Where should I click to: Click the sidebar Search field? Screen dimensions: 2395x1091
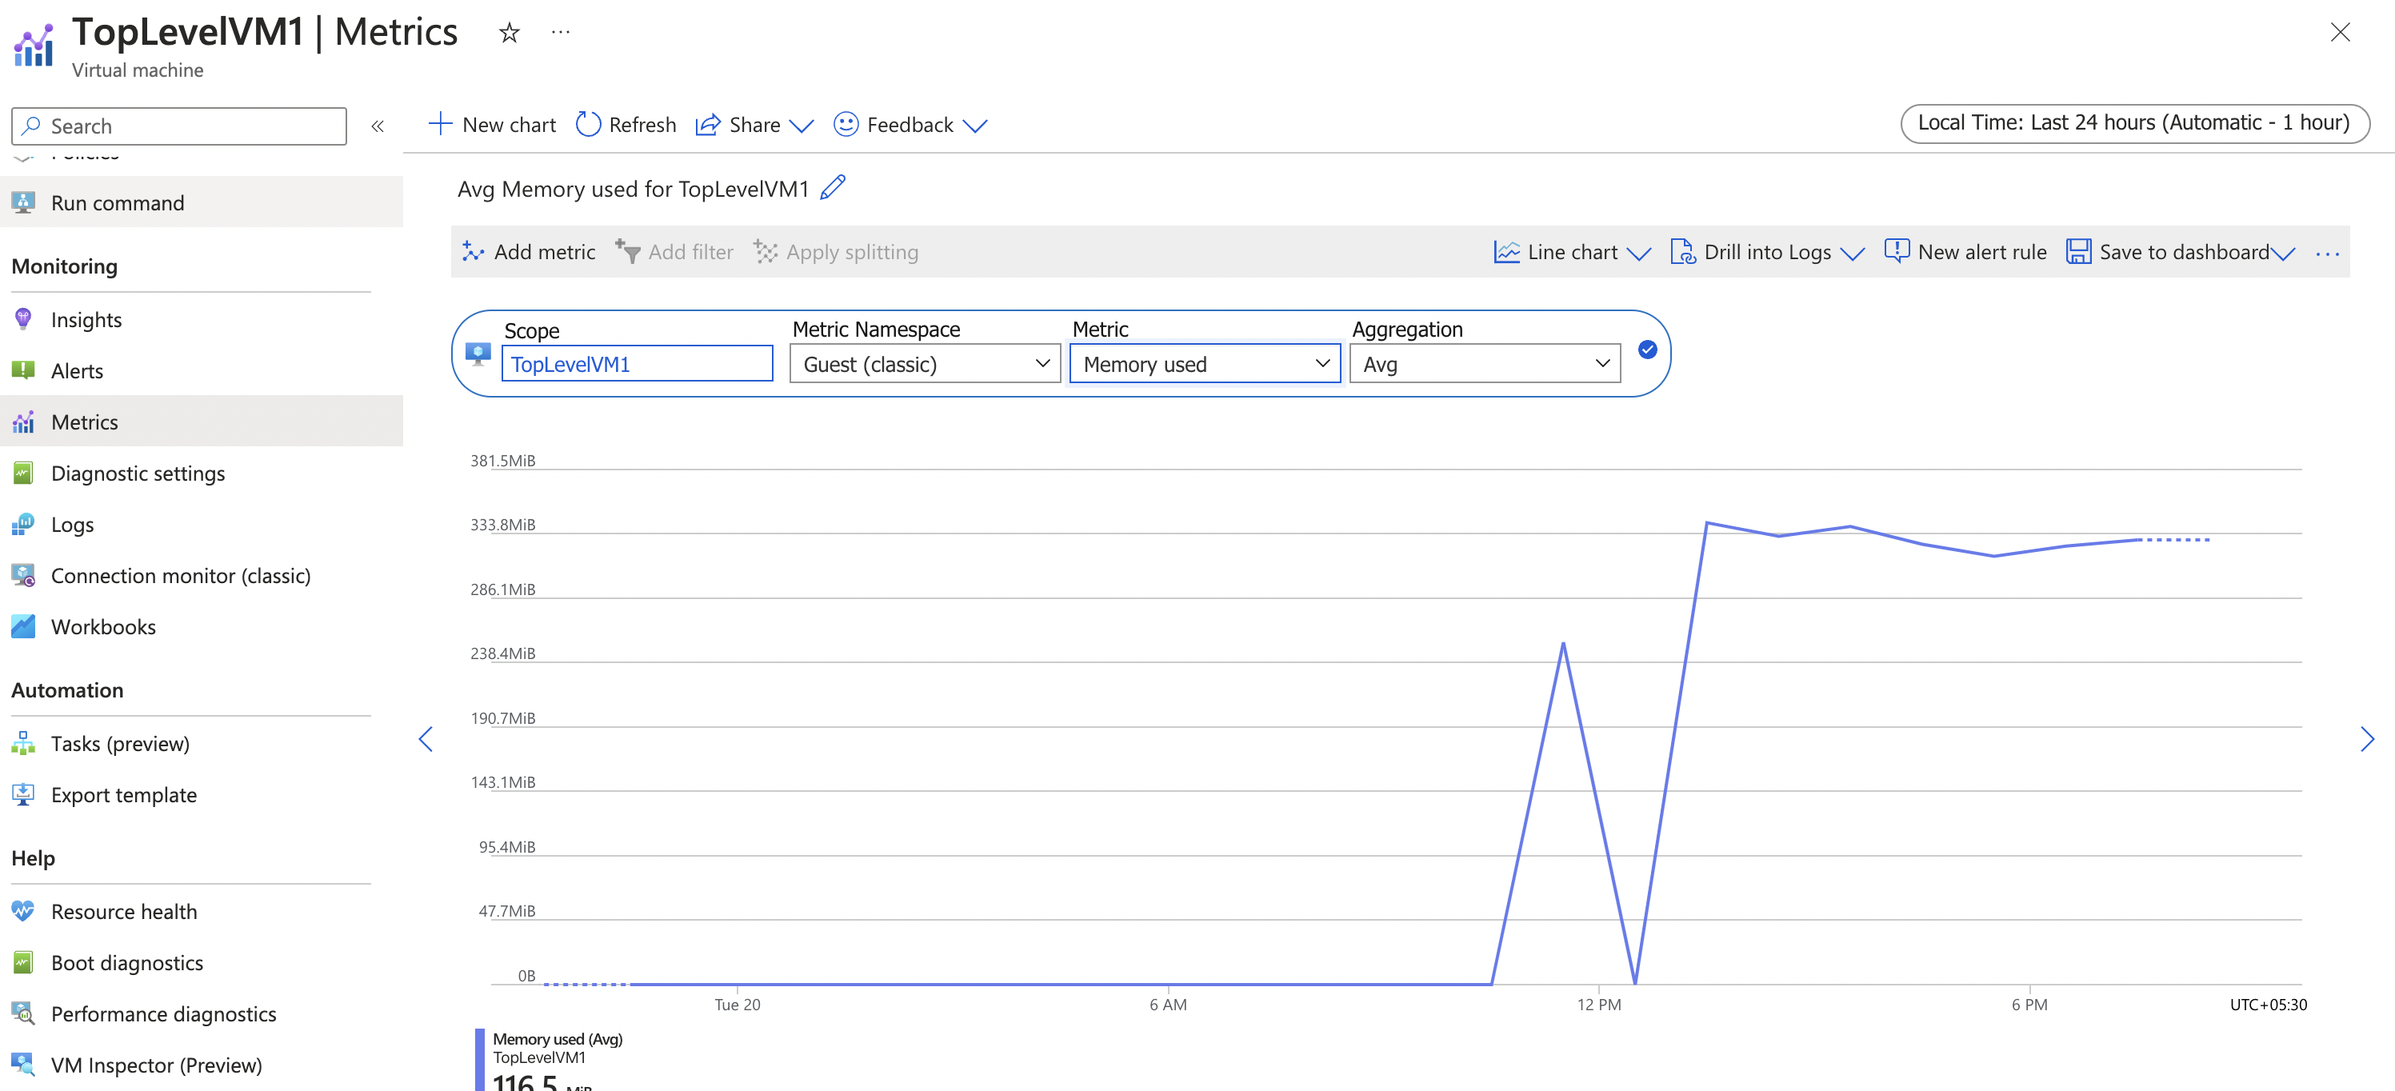178,126
